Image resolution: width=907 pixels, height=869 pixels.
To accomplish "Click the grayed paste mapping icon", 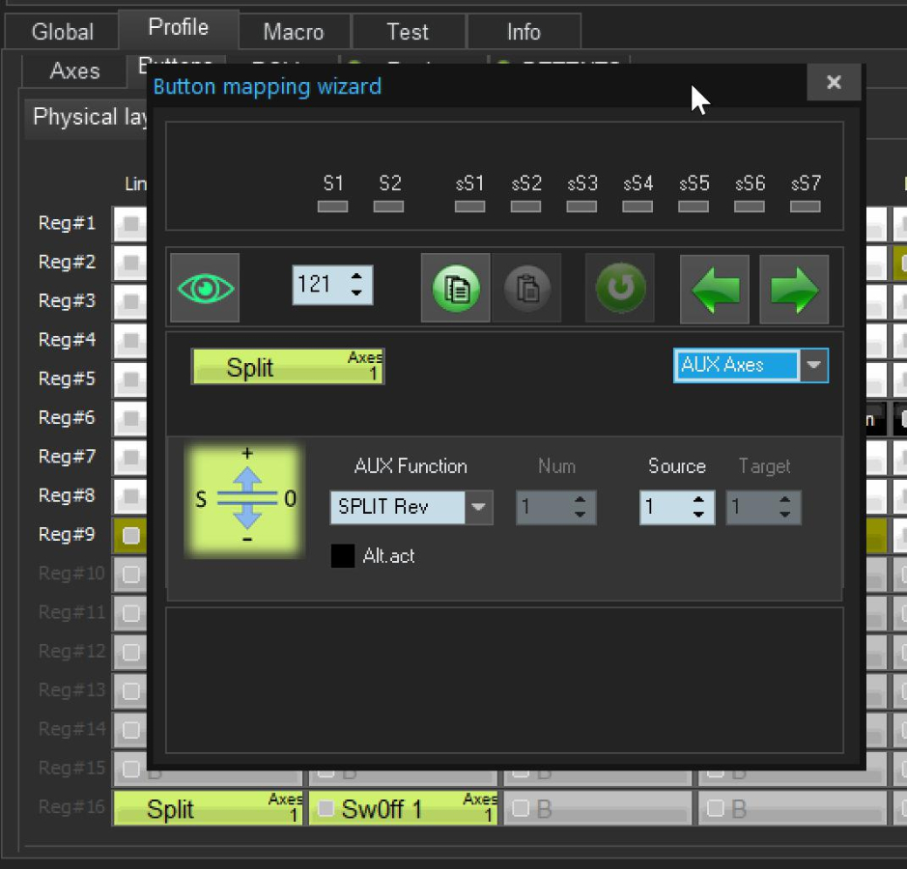I will pos(526,288).
